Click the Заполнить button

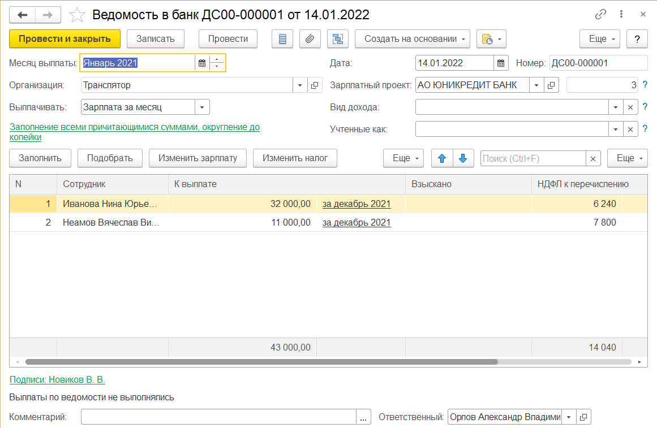40,158
